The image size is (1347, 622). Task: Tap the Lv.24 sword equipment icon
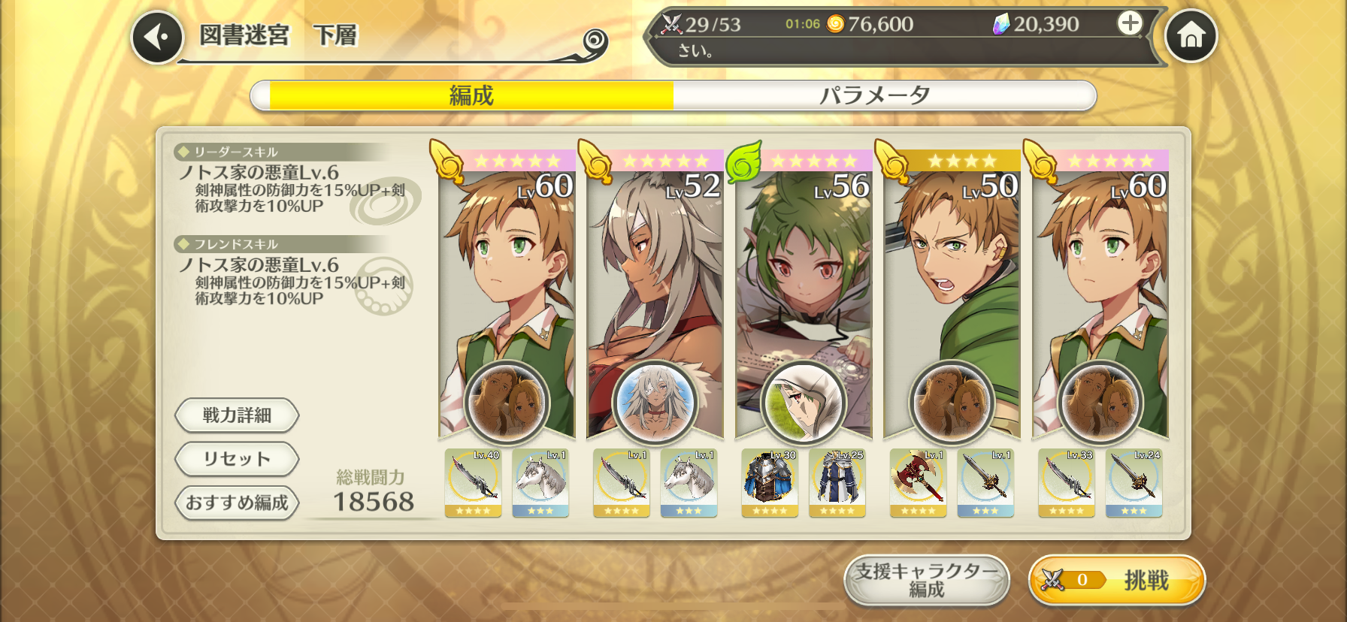coord(1134,483)
